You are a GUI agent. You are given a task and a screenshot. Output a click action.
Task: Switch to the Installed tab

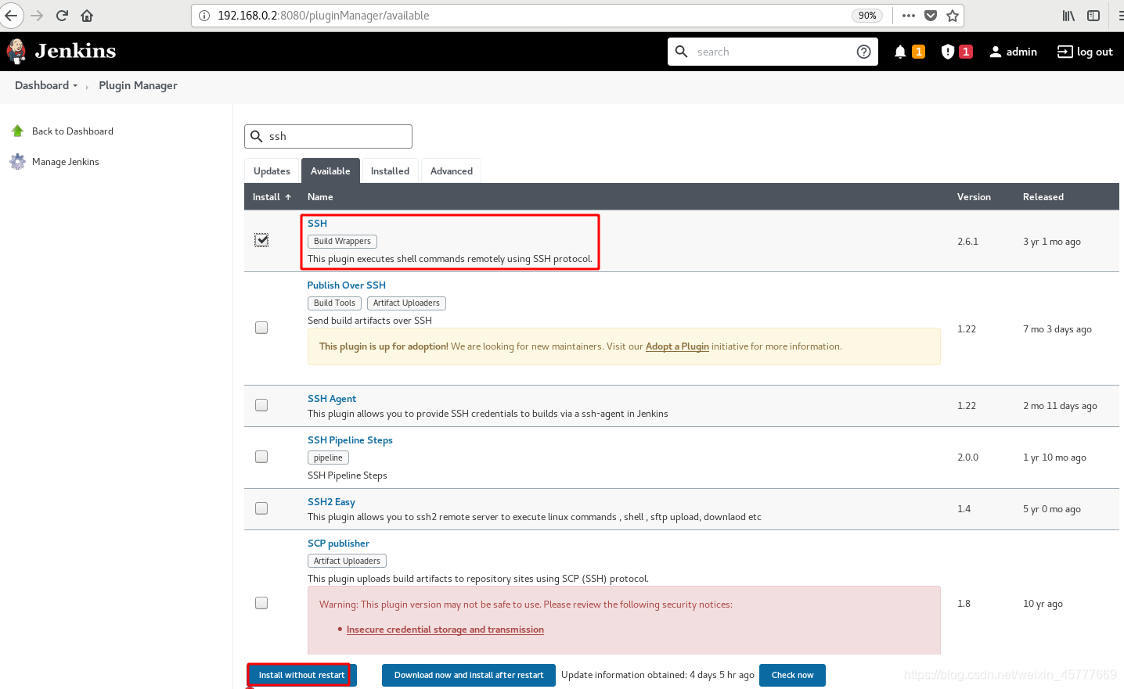[390, 171]
